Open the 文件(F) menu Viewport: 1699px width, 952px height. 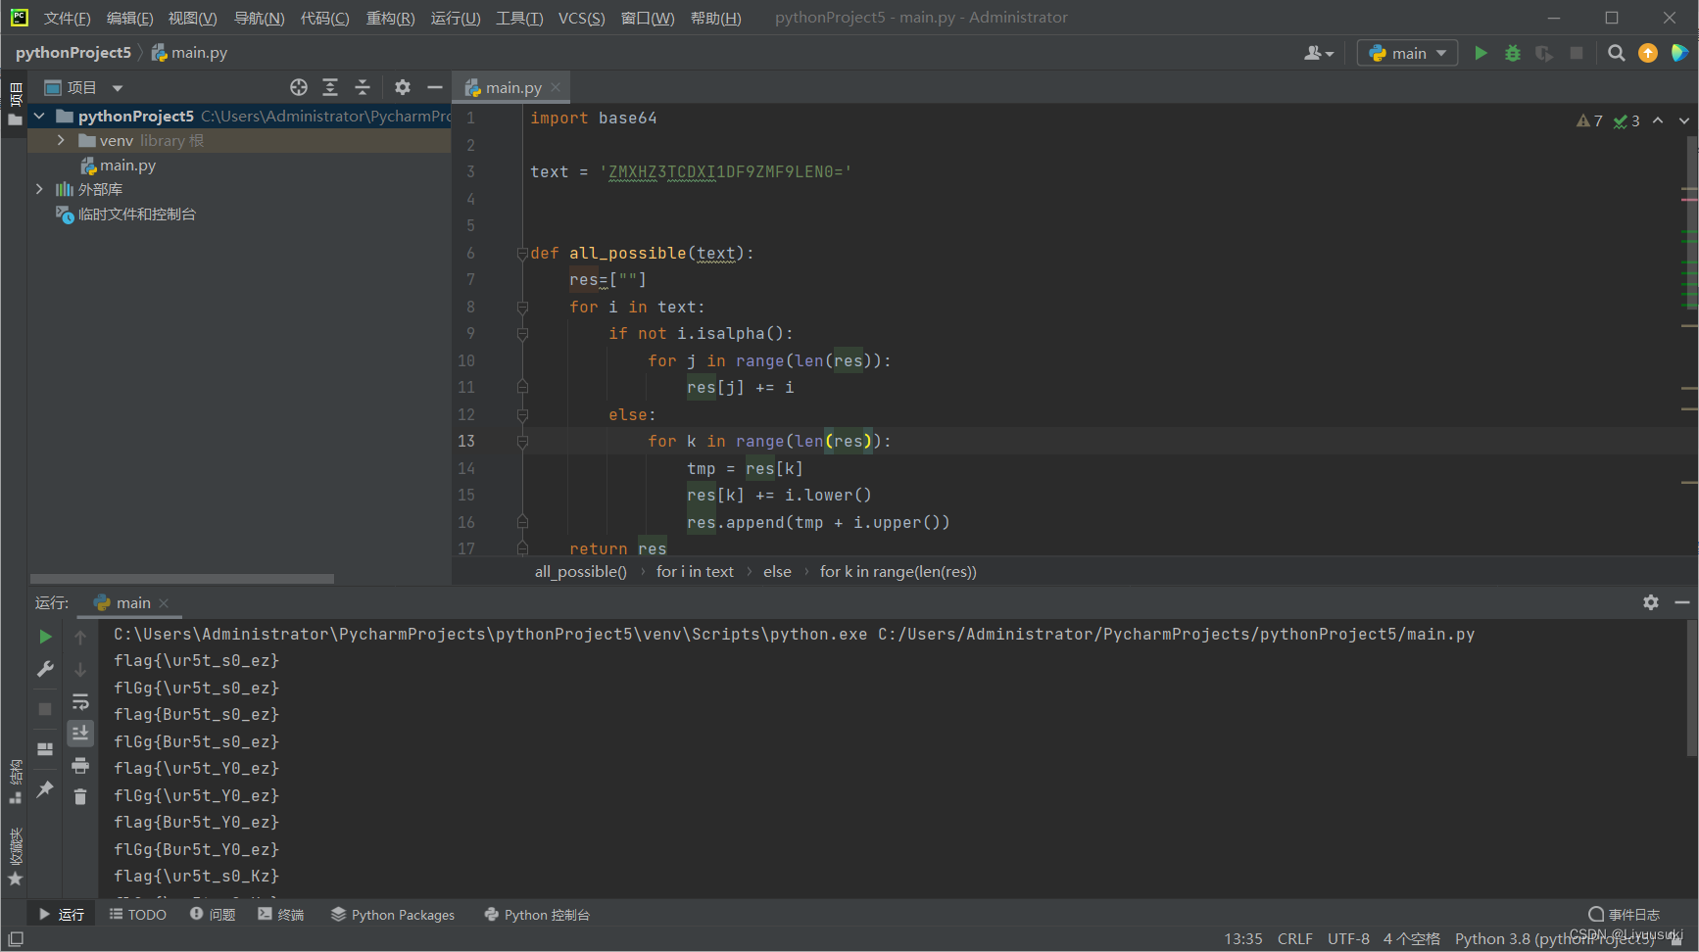tap(67, 18)
